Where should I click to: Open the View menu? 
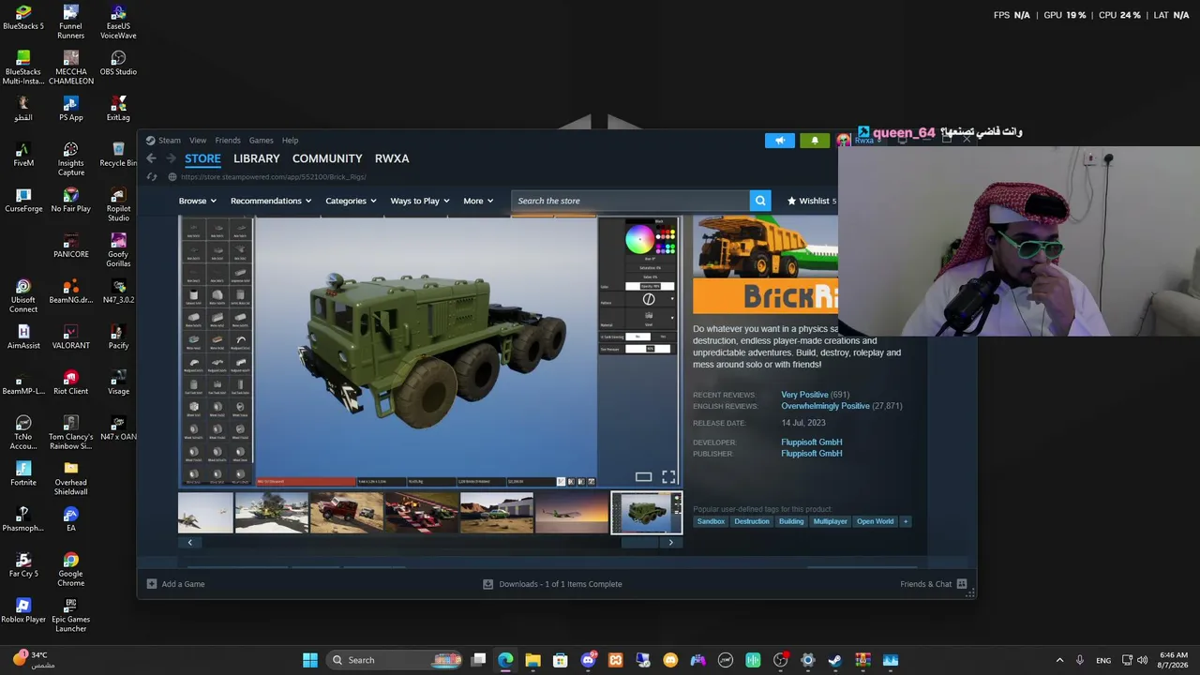198,141
